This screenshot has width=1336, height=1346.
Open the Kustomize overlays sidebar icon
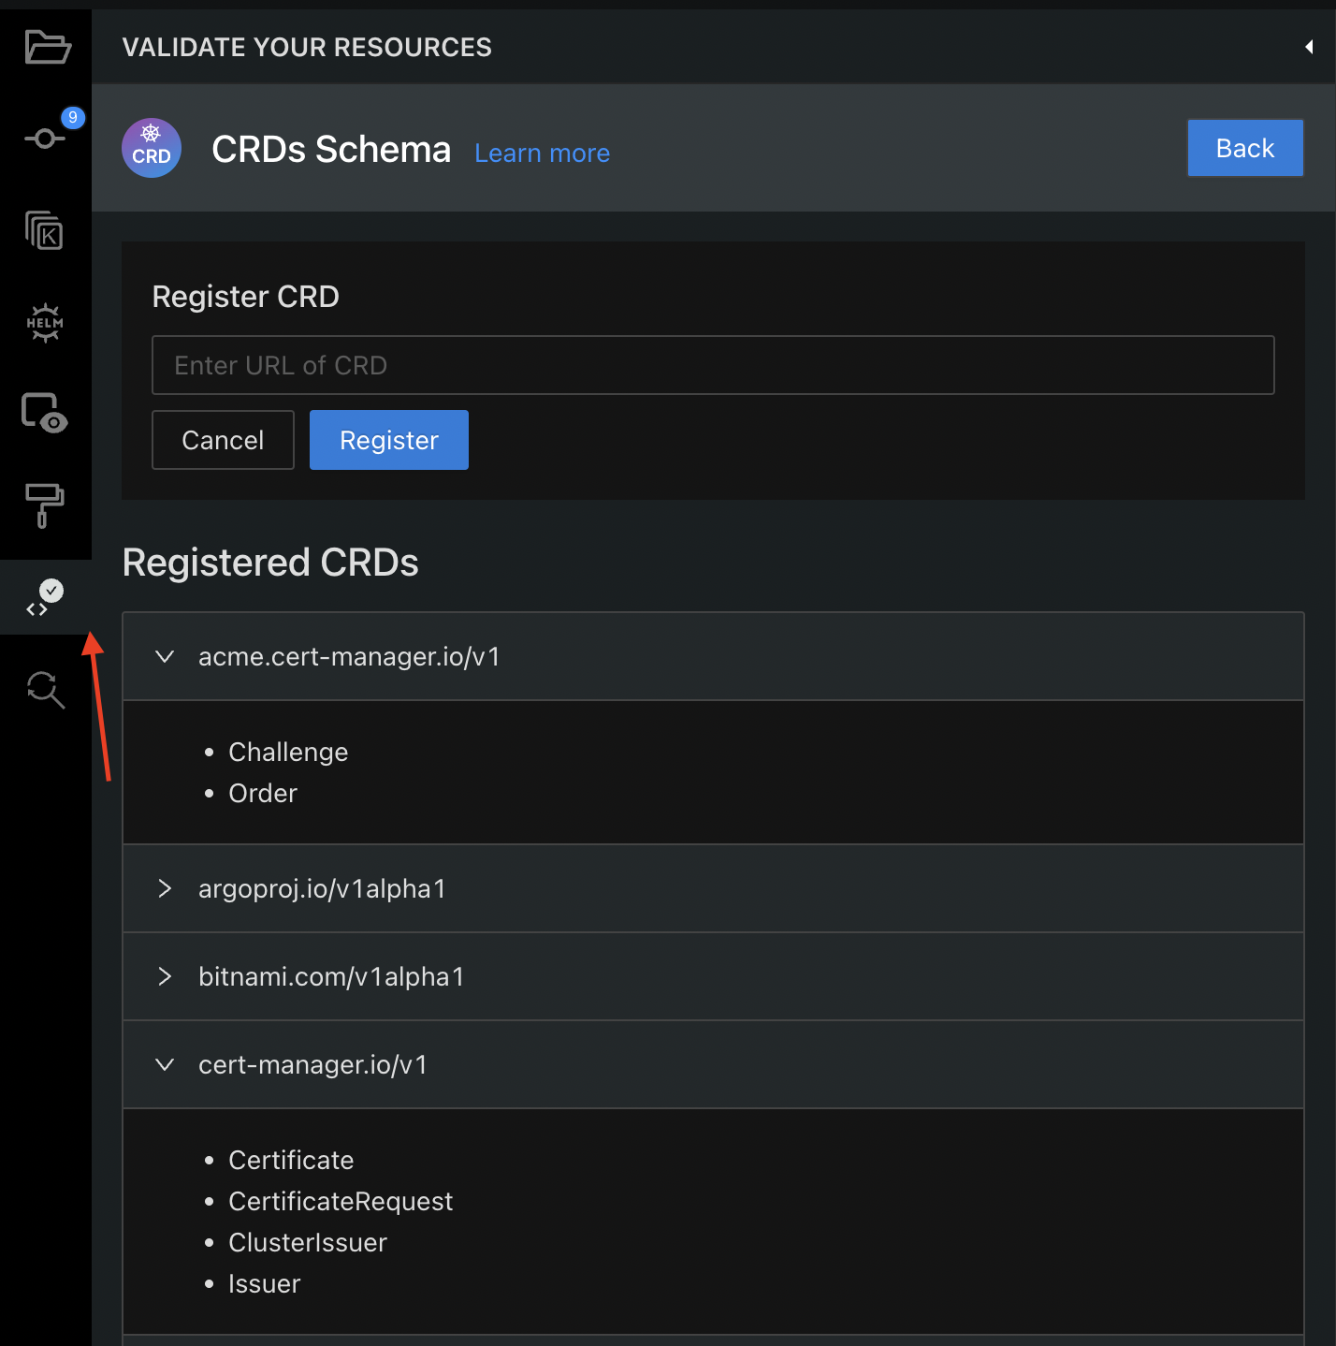point(45,230)
